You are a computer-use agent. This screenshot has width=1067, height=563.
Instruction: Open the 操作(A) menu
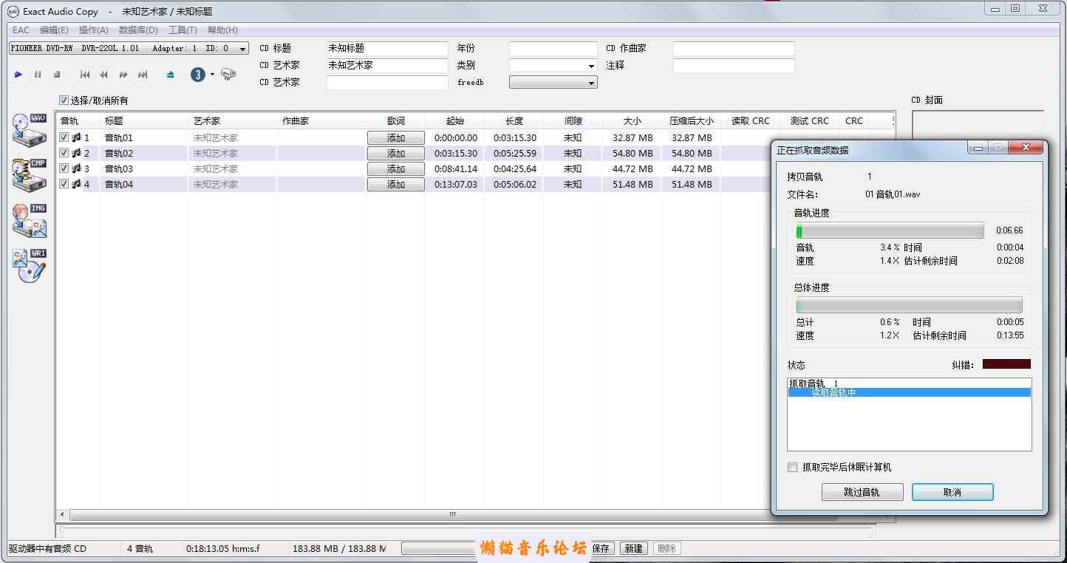[94, 30]
